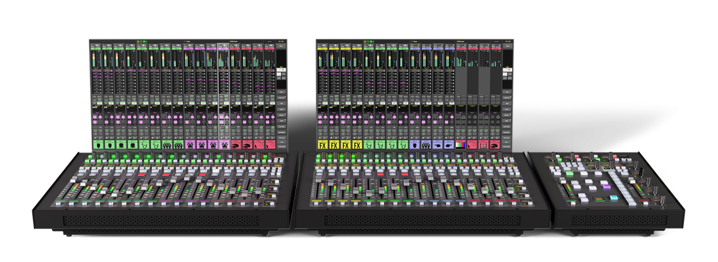Screen dimensions: 718x262
Task: Select the fourth yellow FX channel icon
Action: [357, 145]
